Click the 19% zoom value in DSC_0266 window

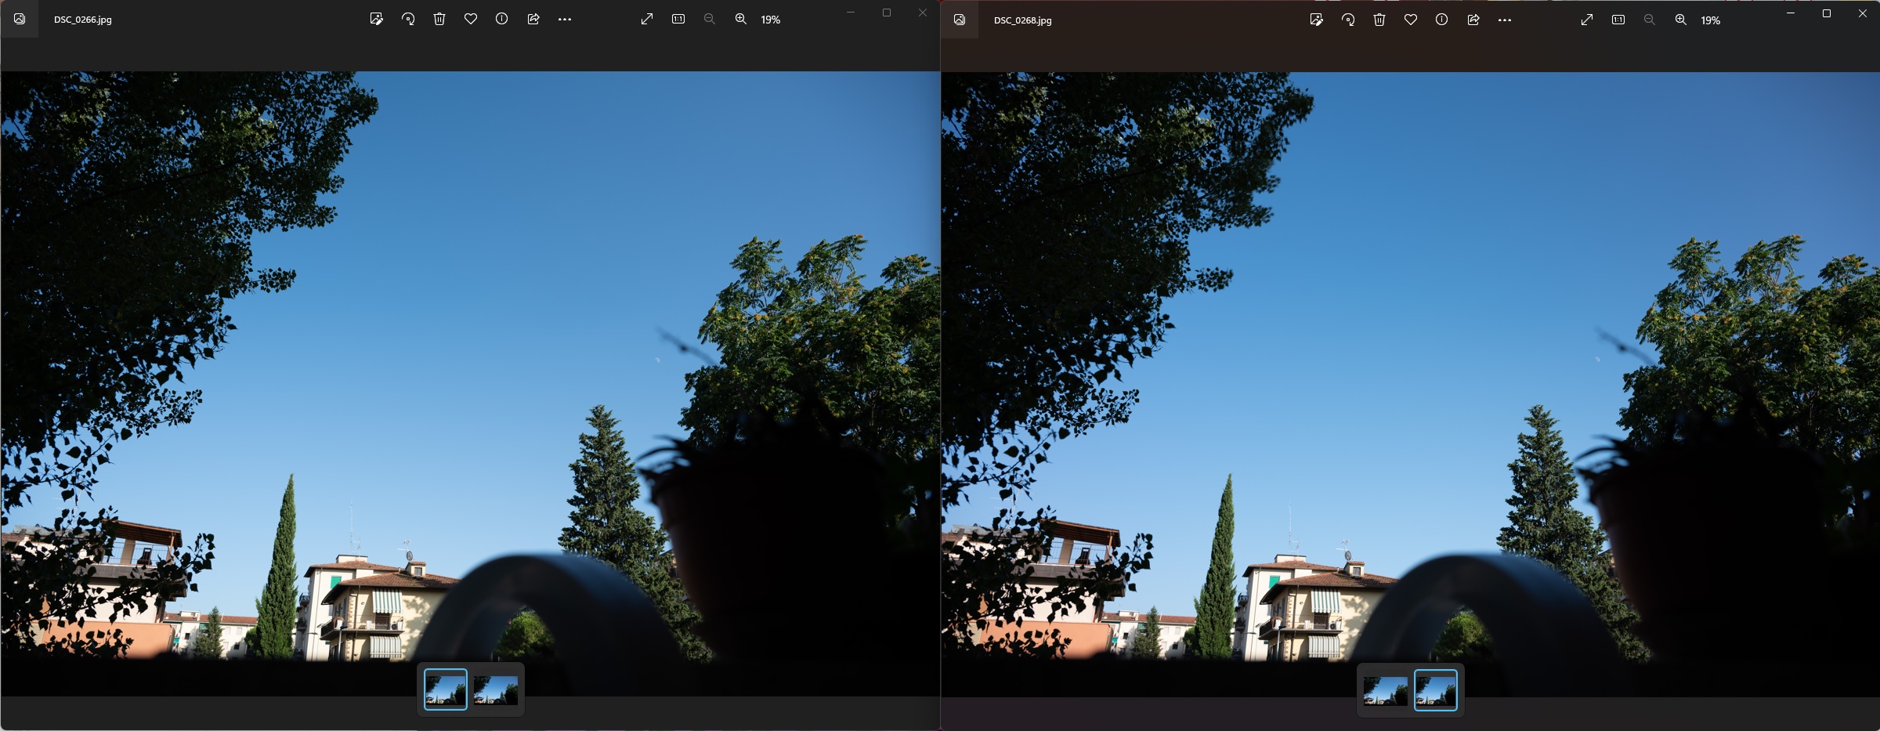(x=771, y=20)
